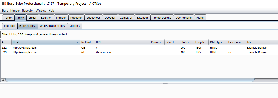
Task: Switch to the Intruder tool tab
Action: click(x=61, y=18)
